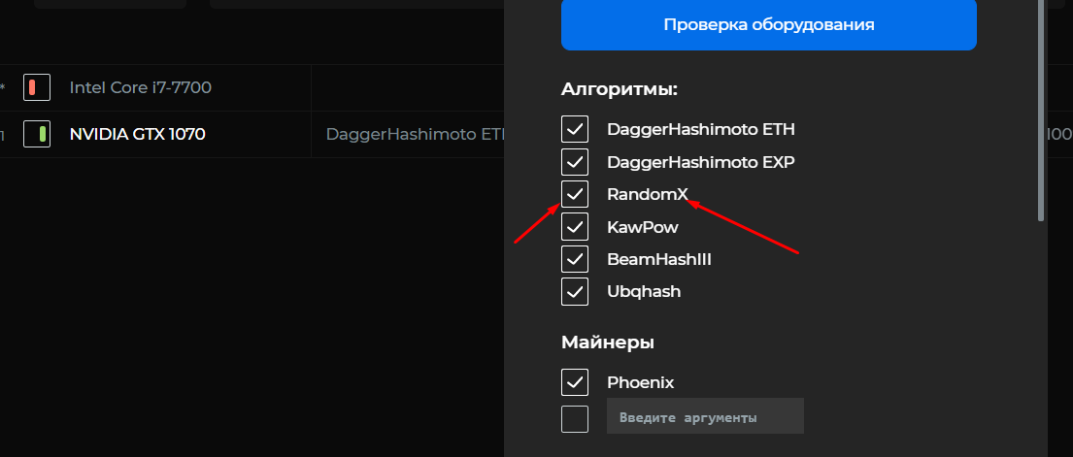
Task: Toggle the Ubqhash checkbox
Action: point(575,291)
